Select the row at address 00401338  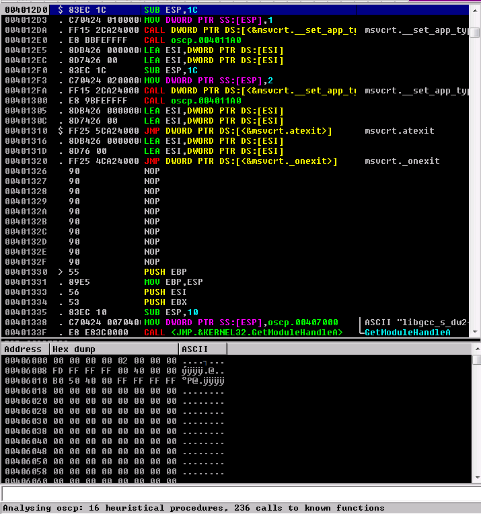click(235, 323)
